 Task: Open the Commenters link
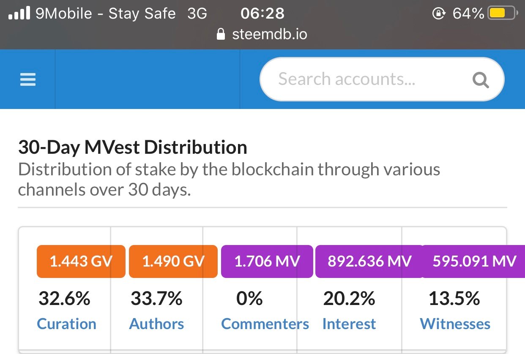pyautogui.click(x=265, y=324)
